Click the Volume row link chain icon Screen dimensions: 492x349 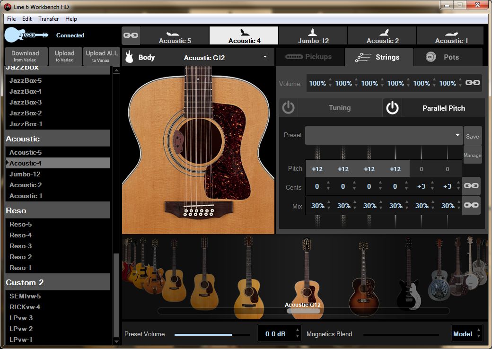point(472,83)
